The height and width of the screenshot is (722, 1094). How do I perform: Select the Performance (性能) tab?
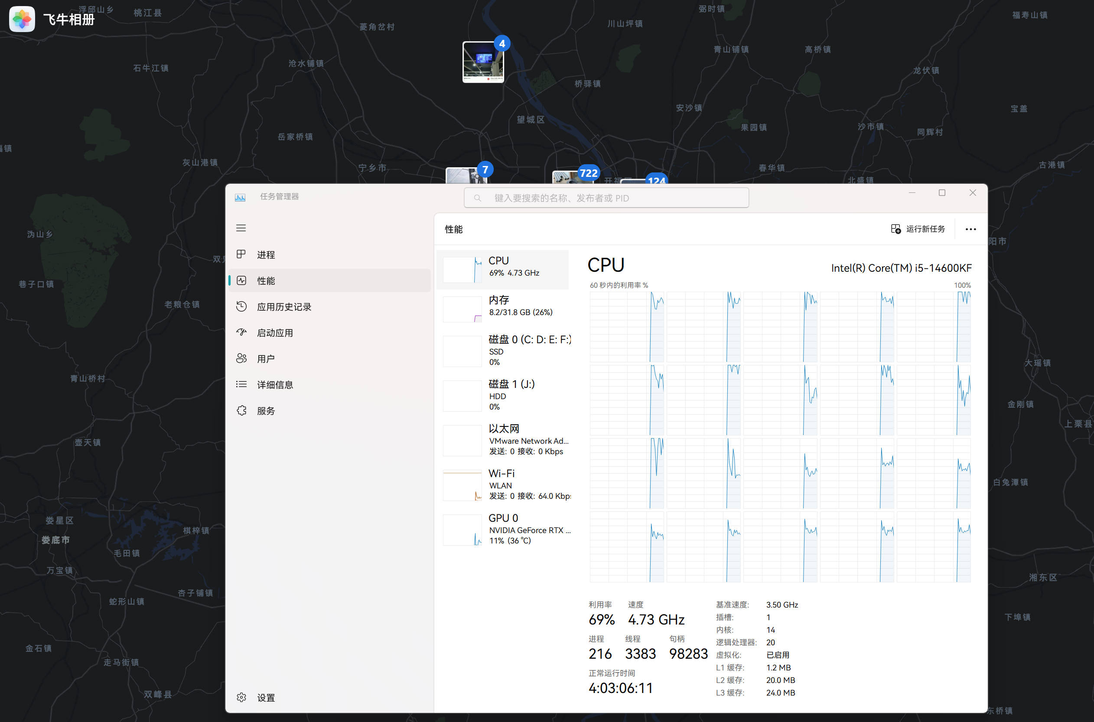266,280
